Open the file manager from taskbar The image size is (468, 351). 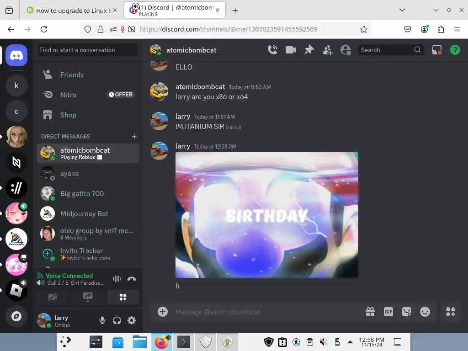click(x=139, y=342)
